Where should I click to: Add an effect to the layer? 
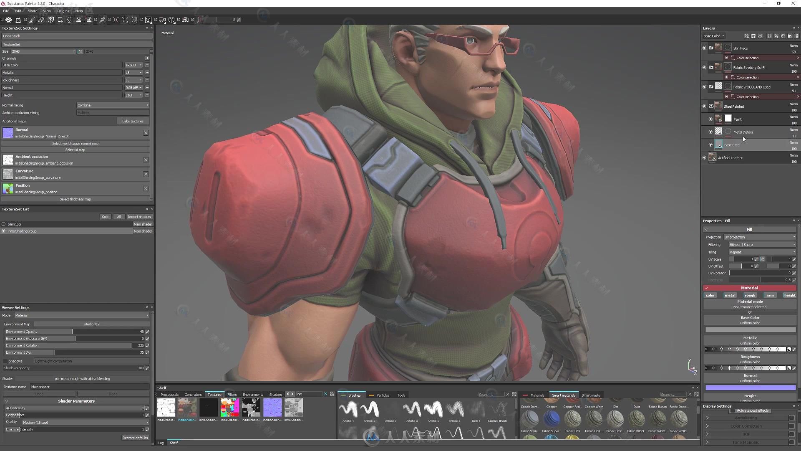pyautogui.click(x=747, y=36)
